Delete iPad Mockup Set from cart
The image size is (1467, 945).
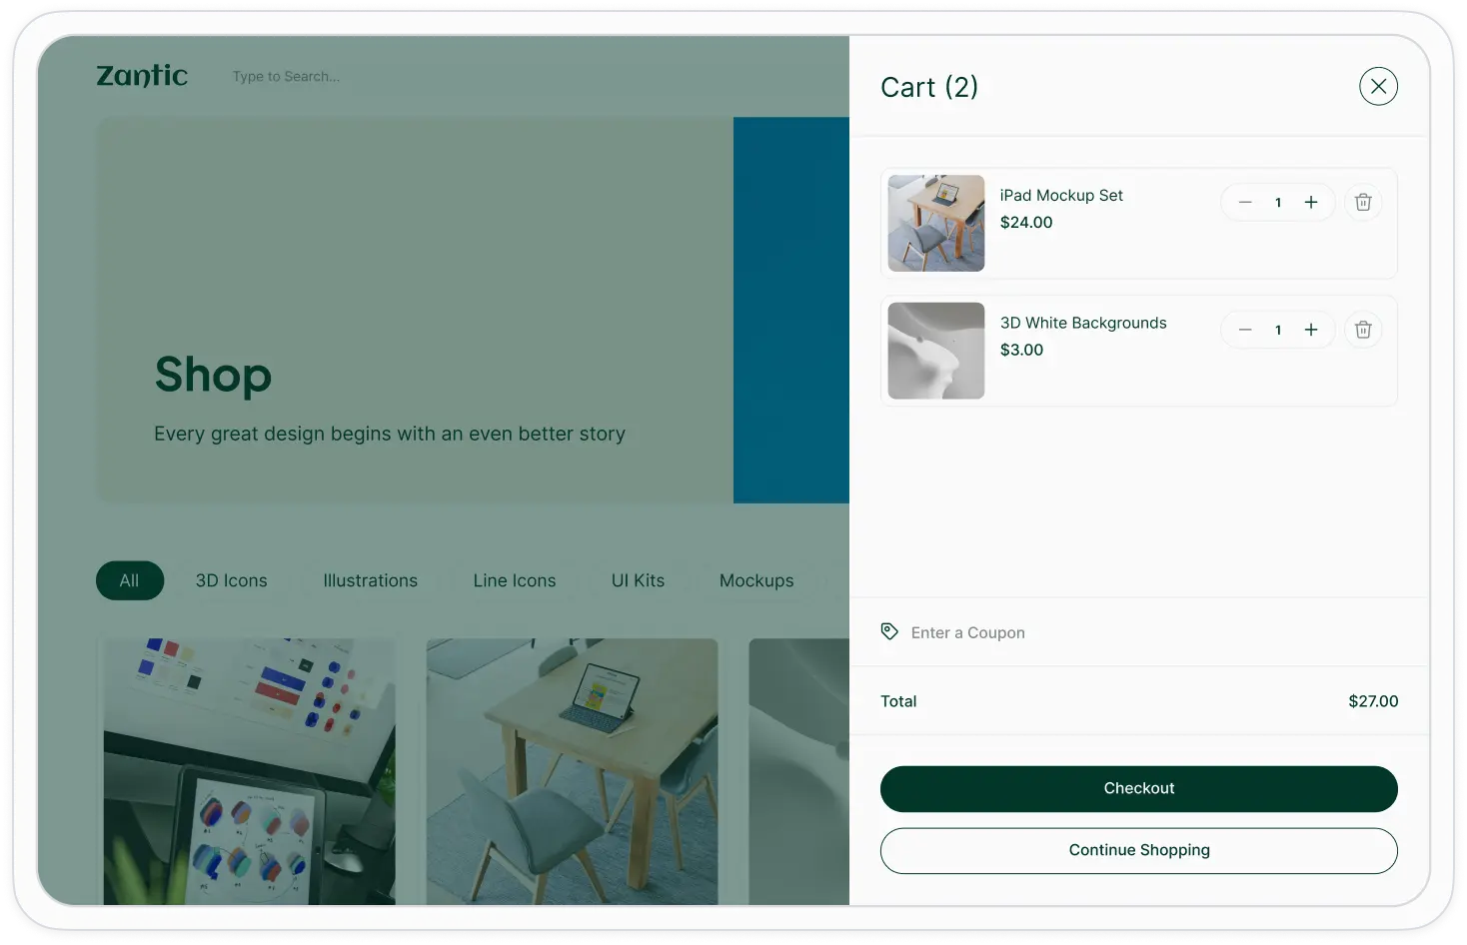click(1363, 203)
